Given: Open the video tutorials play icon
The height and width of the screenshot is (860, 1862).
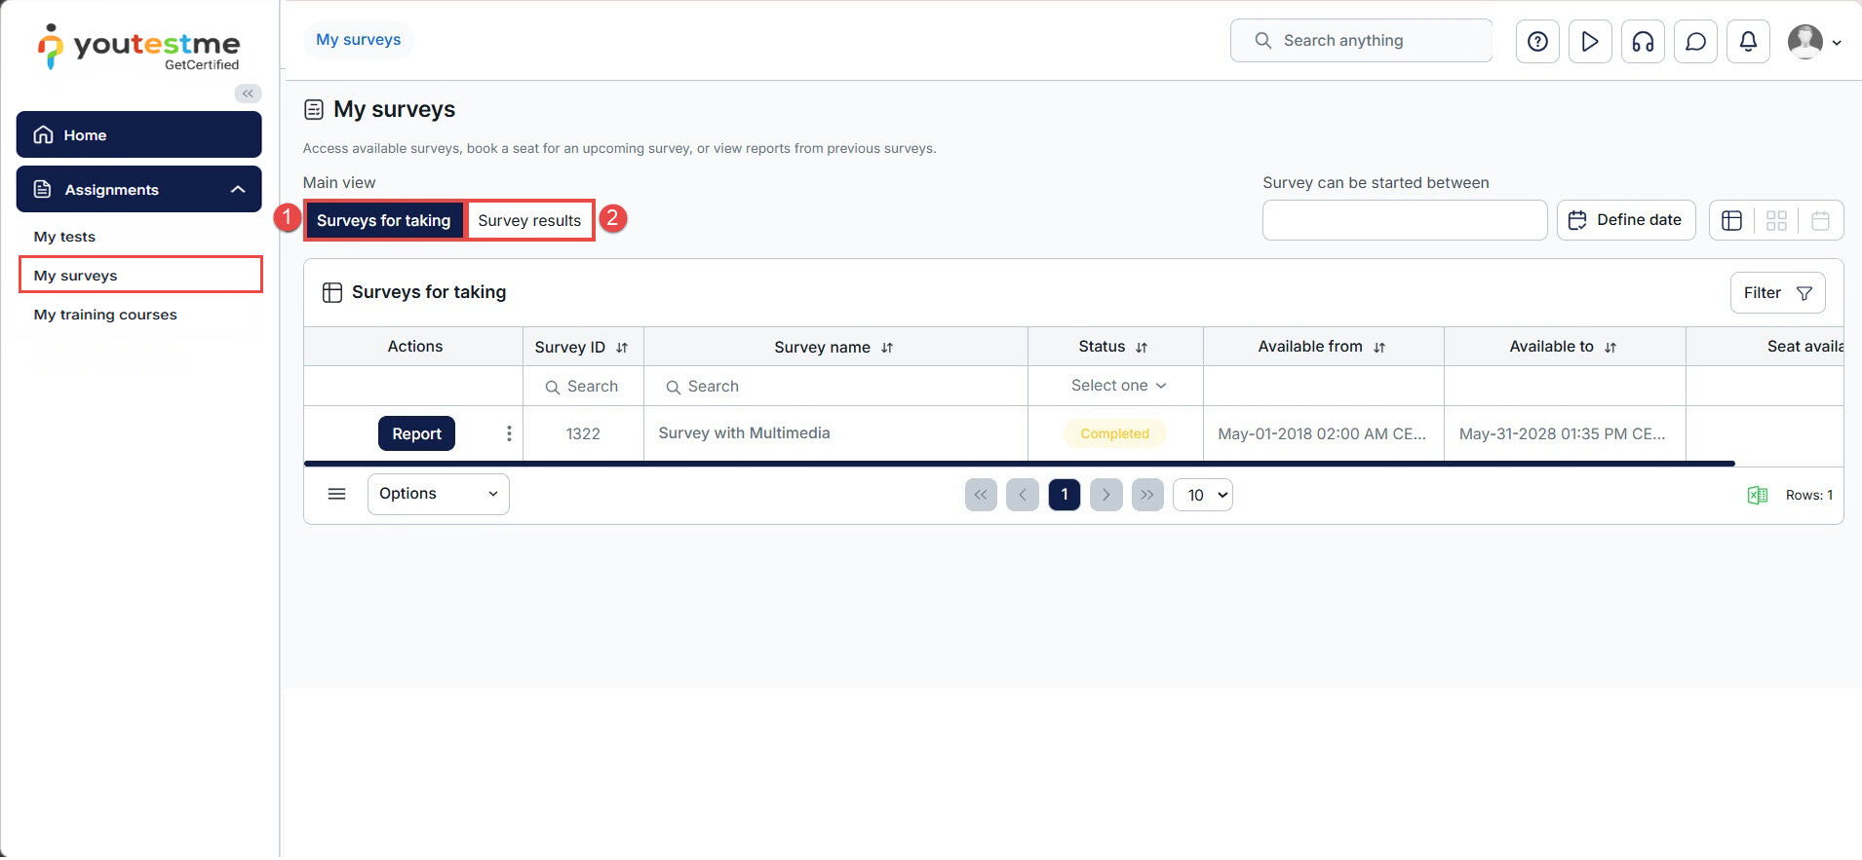Looking at the screenshot, I should (1590, 41).
